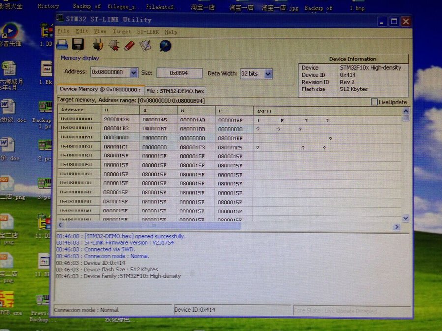Click the memory table's vertical scrollbar down arrow
The image size is (442, 331).
pyautogui.click(x=406, y=218)
